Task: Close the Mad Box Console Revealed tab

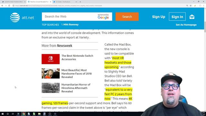Action: (51, 2)
